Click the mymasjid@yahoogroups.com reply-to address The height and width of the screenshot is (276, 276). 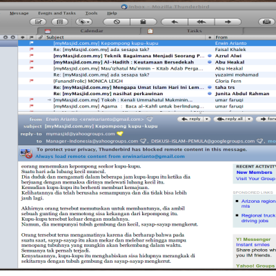80,134
